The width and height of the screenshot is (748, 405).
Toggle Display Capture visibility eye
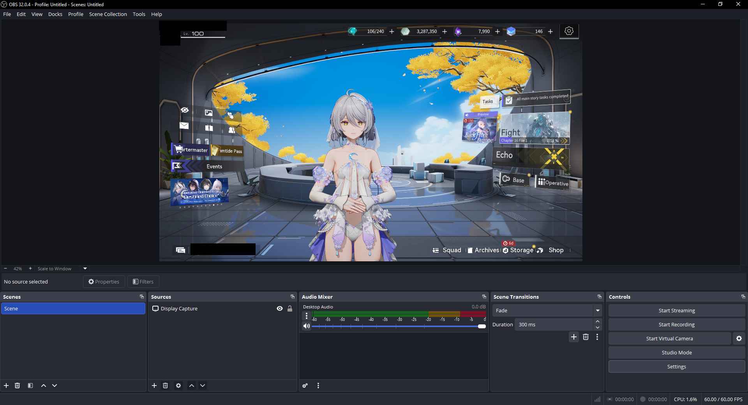[x=280, y=308]
